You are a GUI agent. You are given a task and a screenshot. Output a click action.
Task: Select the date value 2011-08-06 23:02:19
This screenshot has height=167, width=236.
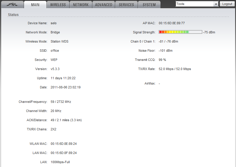66,87
